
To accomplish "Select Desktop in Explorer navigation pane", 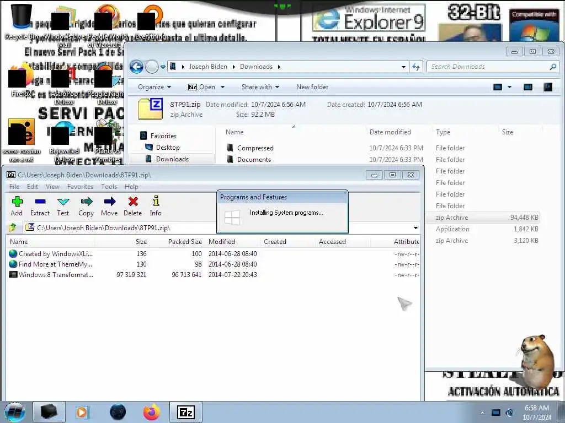I will (163, 148).
